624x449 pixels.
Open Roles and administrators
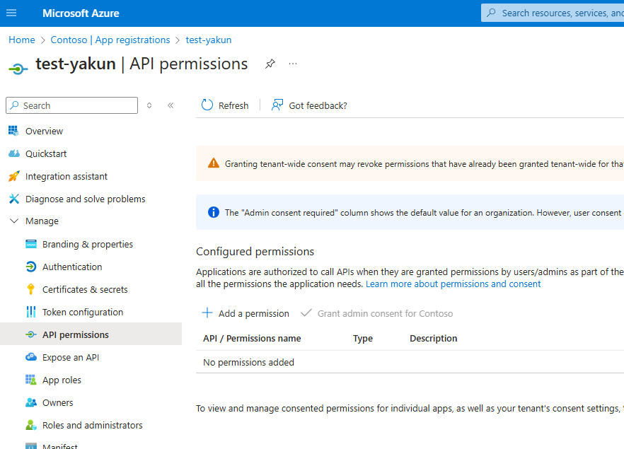(x=92, y=426)
